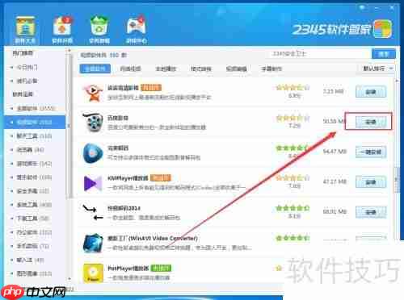Select 游戏娱乐 category in sidebar
Image resolution: width=404 pixels, height=300 pixels.
(34, 164)
